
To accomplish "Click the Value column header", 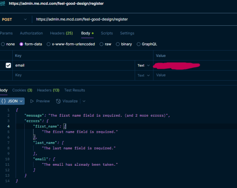I will [161, 56].
